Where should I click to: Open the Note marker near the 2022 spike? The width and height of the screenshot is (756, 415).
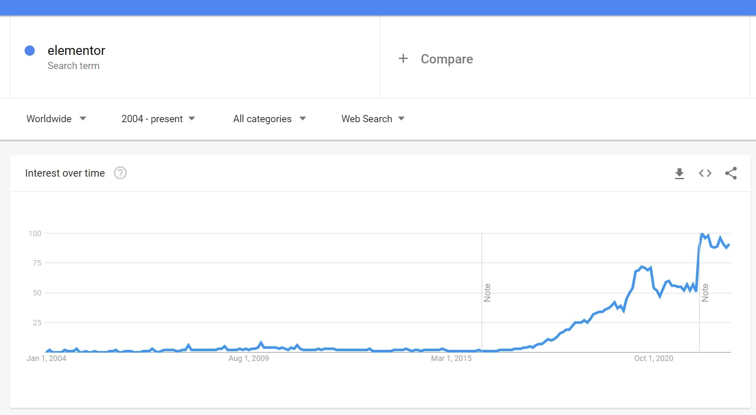click(705, 293)
